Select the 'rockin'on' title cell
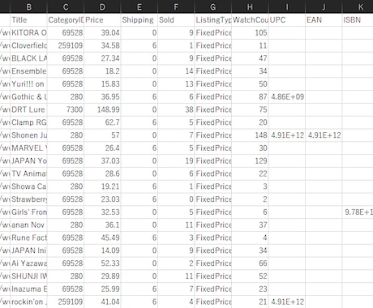Viewport: 373px width, 308px height. click(28, 302)
